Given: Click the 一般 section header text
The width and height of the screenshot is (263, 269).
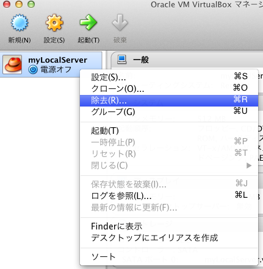Looking at the screenshot, I should coord(141,60).
